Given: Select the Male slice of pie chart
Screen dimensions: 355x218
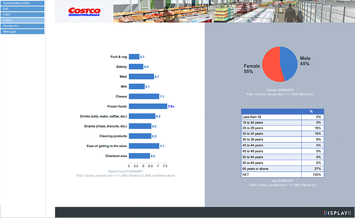Looking at the screenshot, I should click(x=290, y=63).
